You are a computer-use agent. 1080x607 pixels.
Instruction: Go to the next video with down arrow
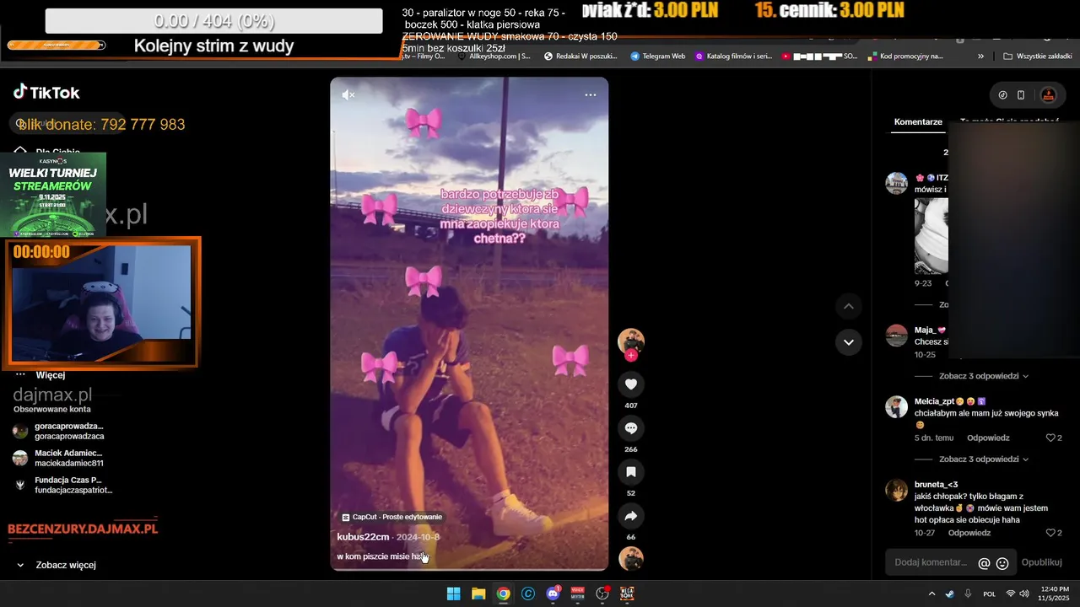point(848,342)
